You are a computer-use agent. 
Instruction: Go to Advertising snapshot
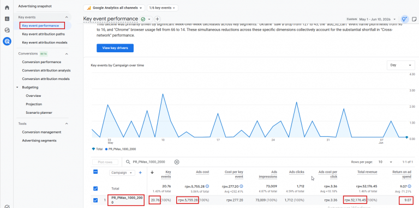35,6
